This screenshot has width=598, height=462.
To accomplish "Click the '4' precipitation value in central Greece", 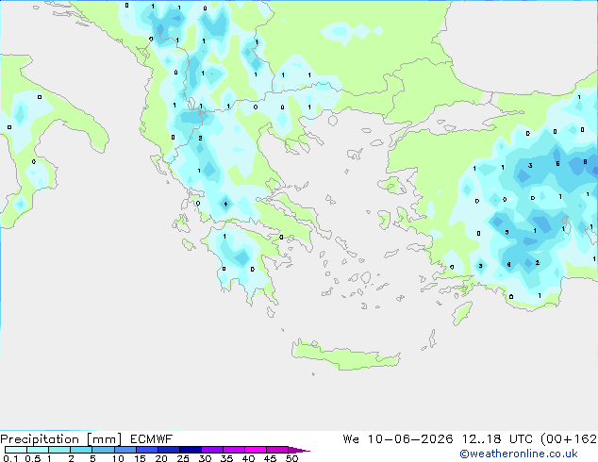I will (x=225, y=205).
